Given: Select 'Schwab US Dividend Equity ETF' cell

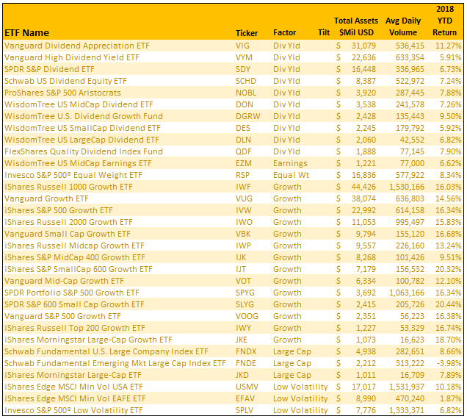Looking at the screenshot, I should (65, 81).
